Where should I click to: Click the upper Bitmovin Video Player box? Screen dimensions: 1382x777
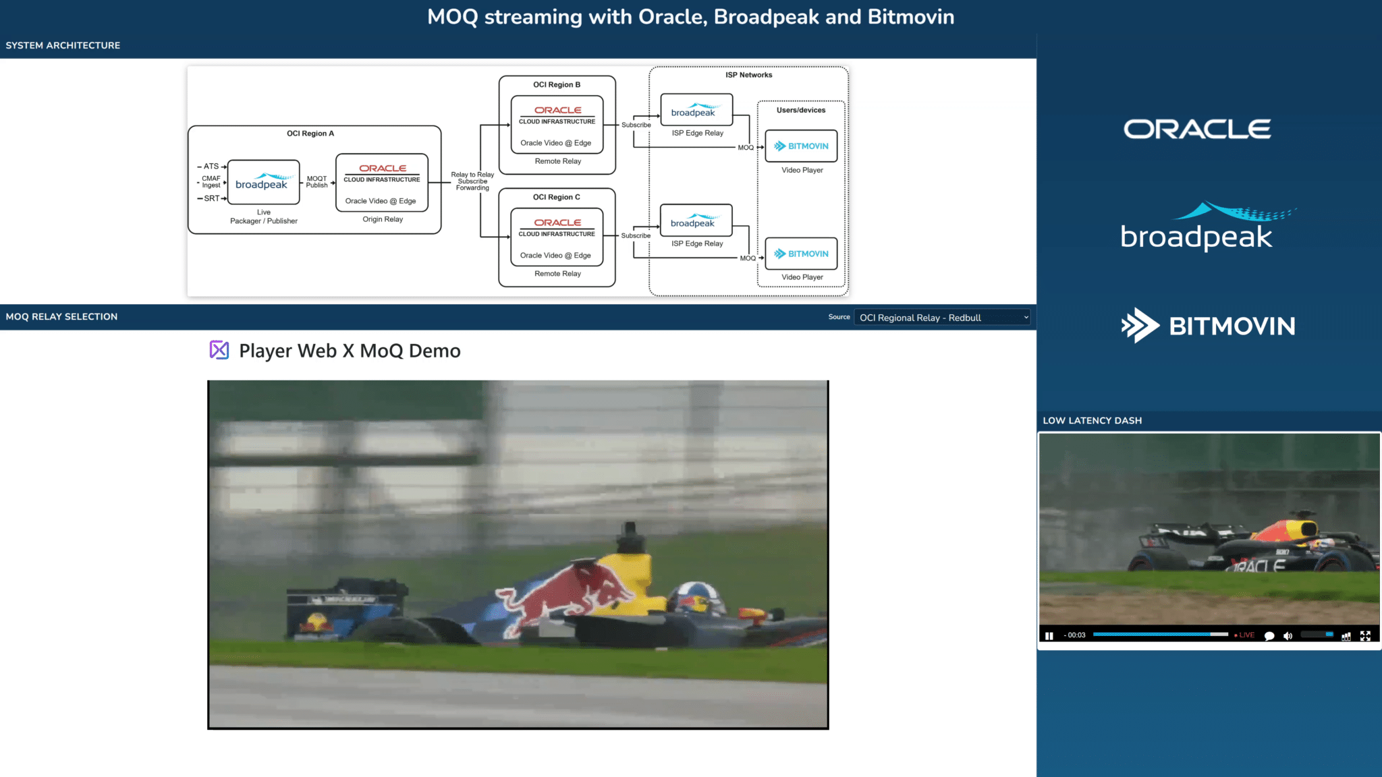coord(801,146)
